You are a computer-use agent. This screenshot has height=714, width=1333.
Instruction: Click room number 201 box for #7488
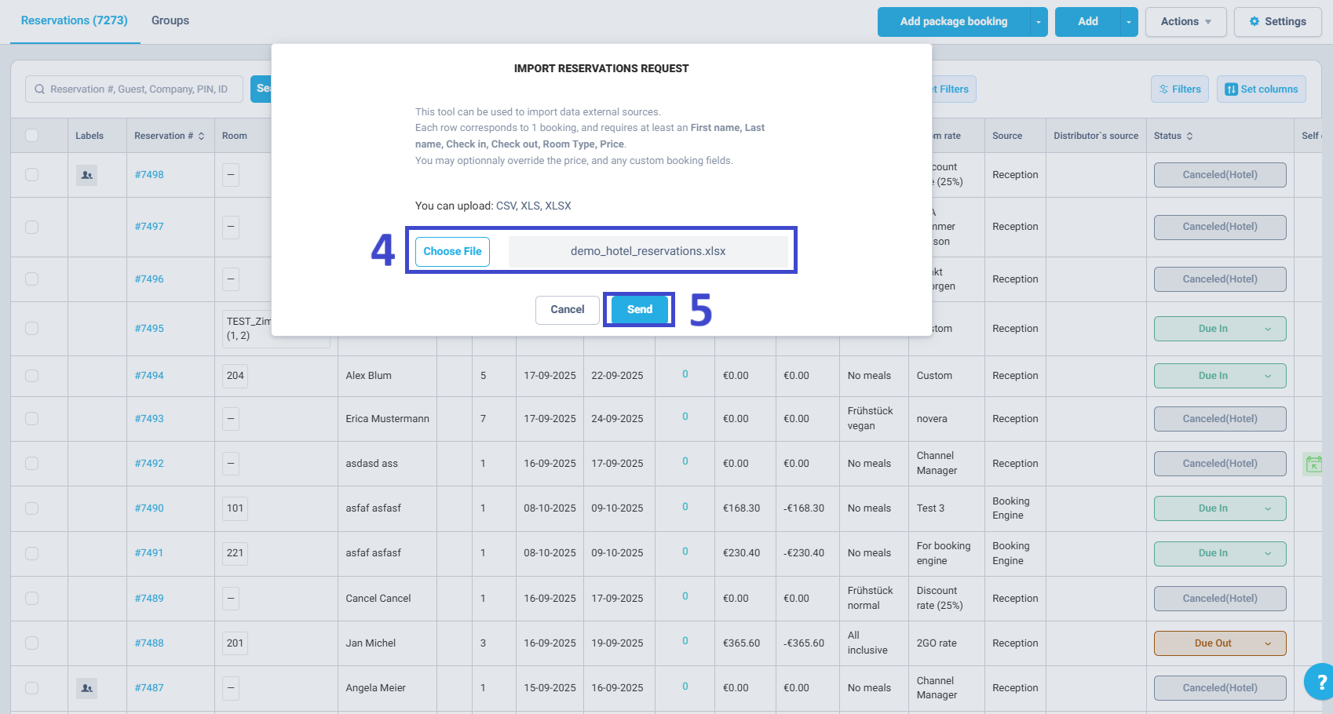236,643
